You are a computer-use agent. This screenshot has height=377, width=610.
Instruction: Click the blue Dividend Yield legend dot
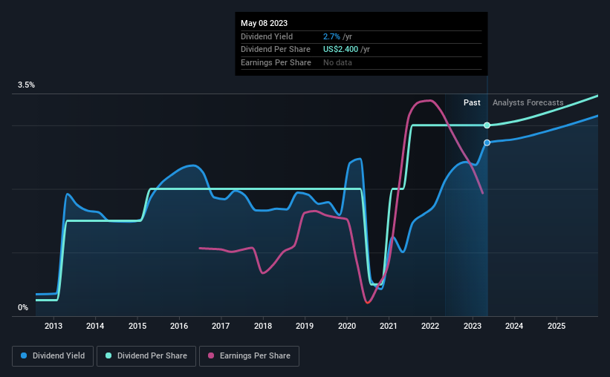click(24, 355)
